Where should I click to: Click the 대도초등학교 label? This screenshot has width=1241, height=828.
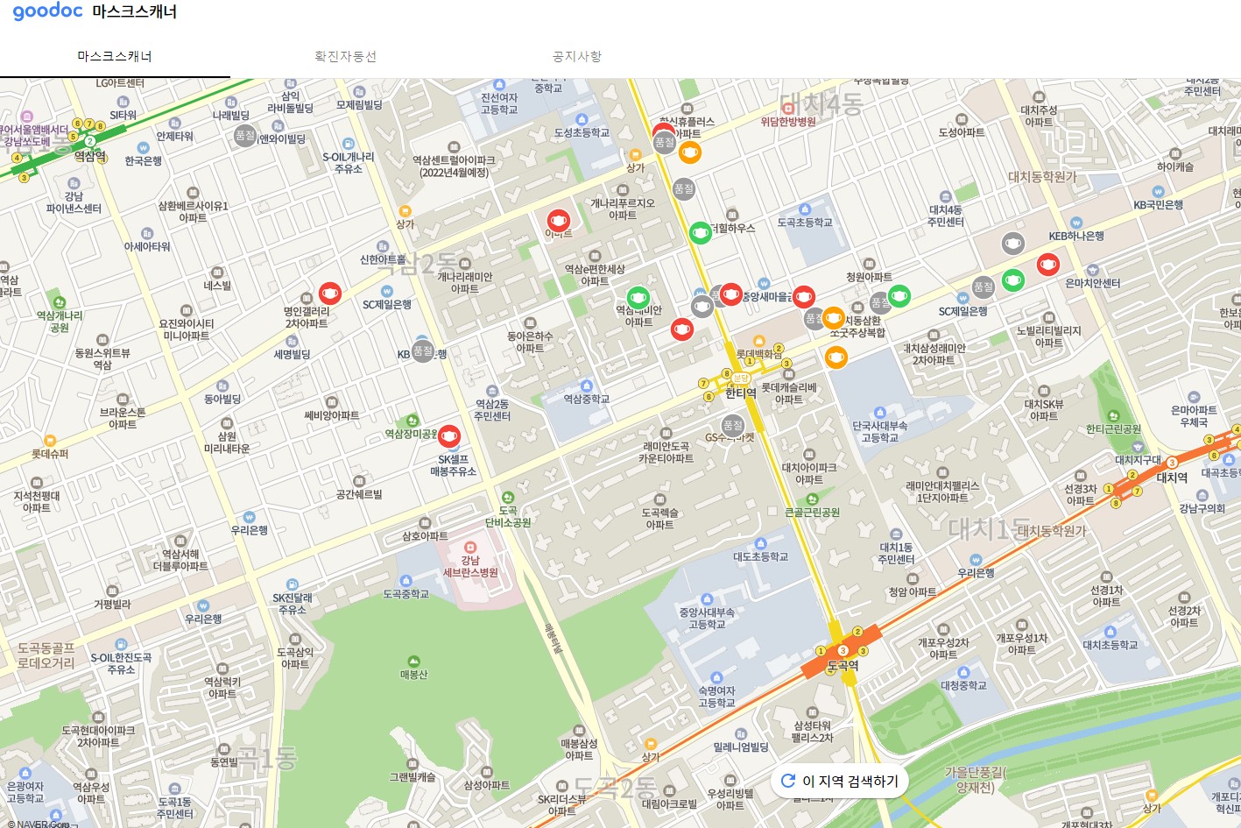pos(760,557)
